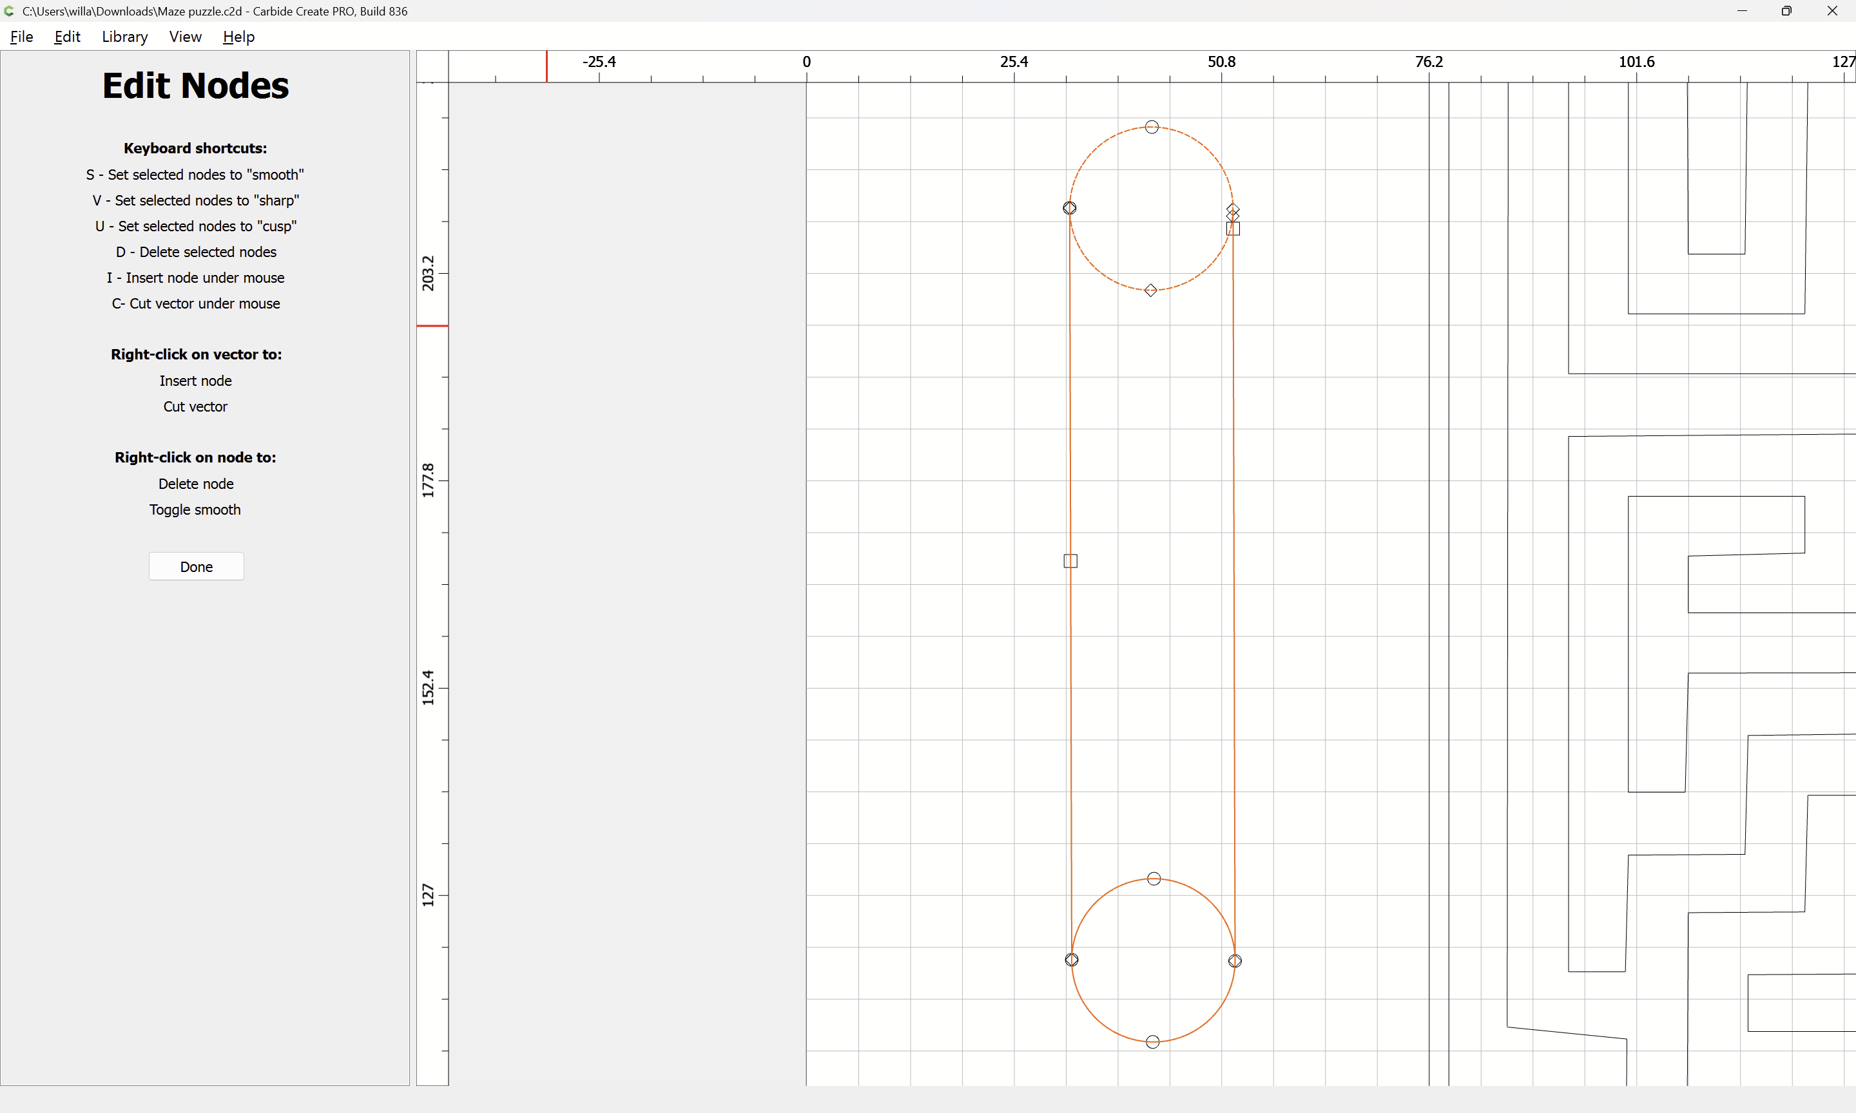Screen dimensions: 1856x1113
Task: Select top node of the lower solid circle
Action: 1154,879
